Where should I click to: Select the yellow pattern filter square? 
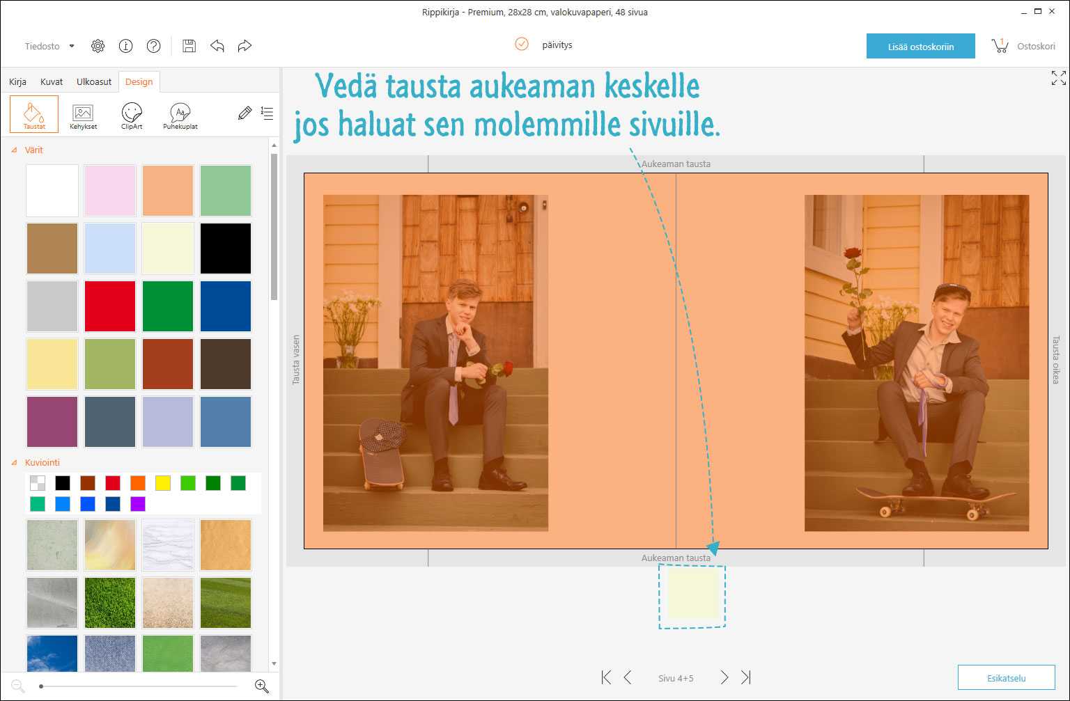point(163,483)
